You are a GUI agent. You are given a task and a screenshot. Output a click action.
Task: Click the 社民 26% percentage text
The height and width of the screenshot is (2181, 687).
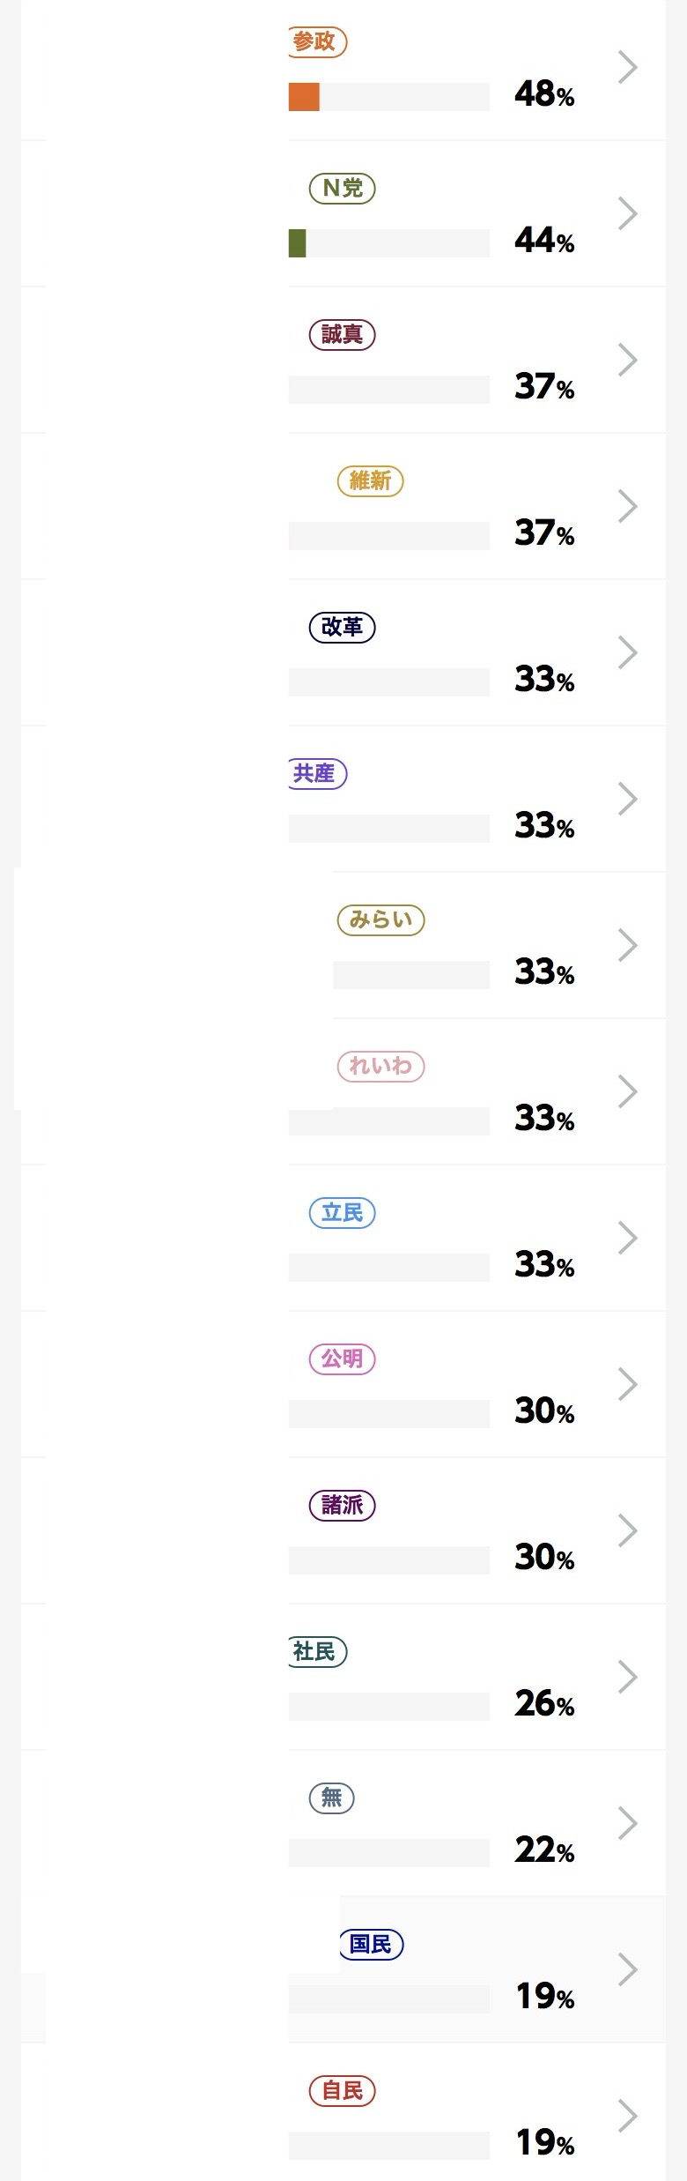coord(544,1703)
